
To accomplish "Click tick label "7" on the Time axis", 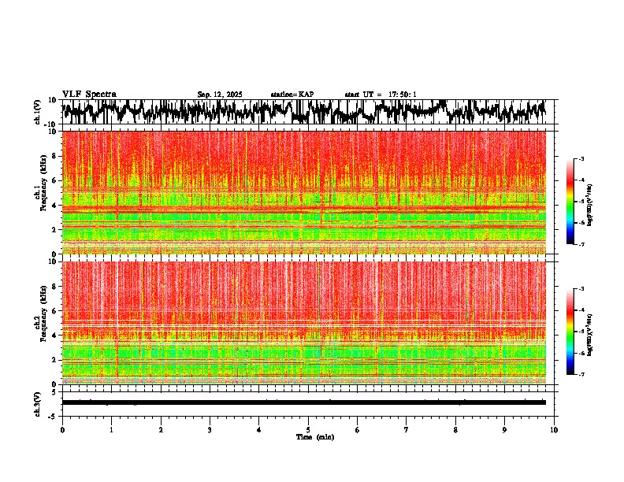I will tap(407, 430).
